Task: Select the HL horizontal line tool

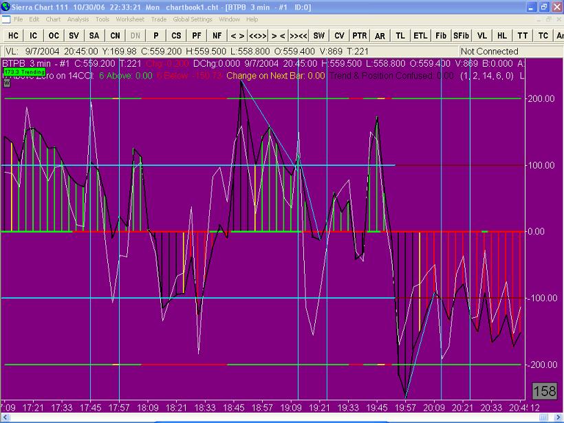Action: [502, 36]
